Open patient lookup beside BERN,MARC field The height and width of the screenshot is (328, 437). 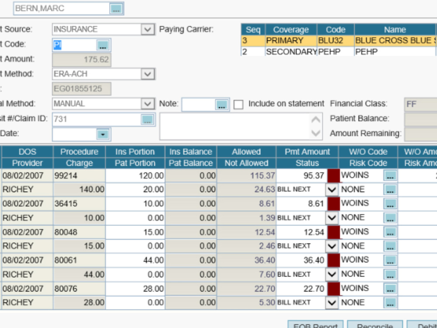pyautogui.click(x=116, y=8)
